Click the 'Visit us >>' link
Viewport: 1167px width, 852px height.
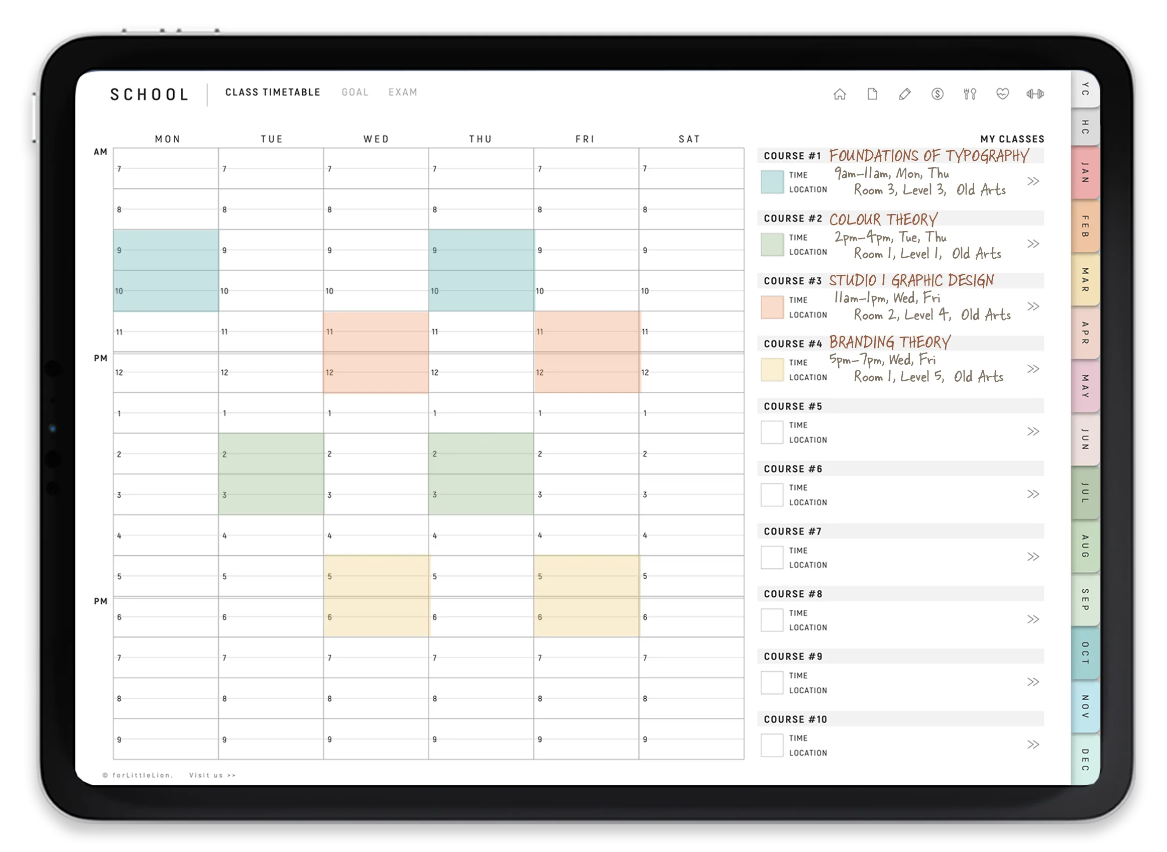click(212, 775)
